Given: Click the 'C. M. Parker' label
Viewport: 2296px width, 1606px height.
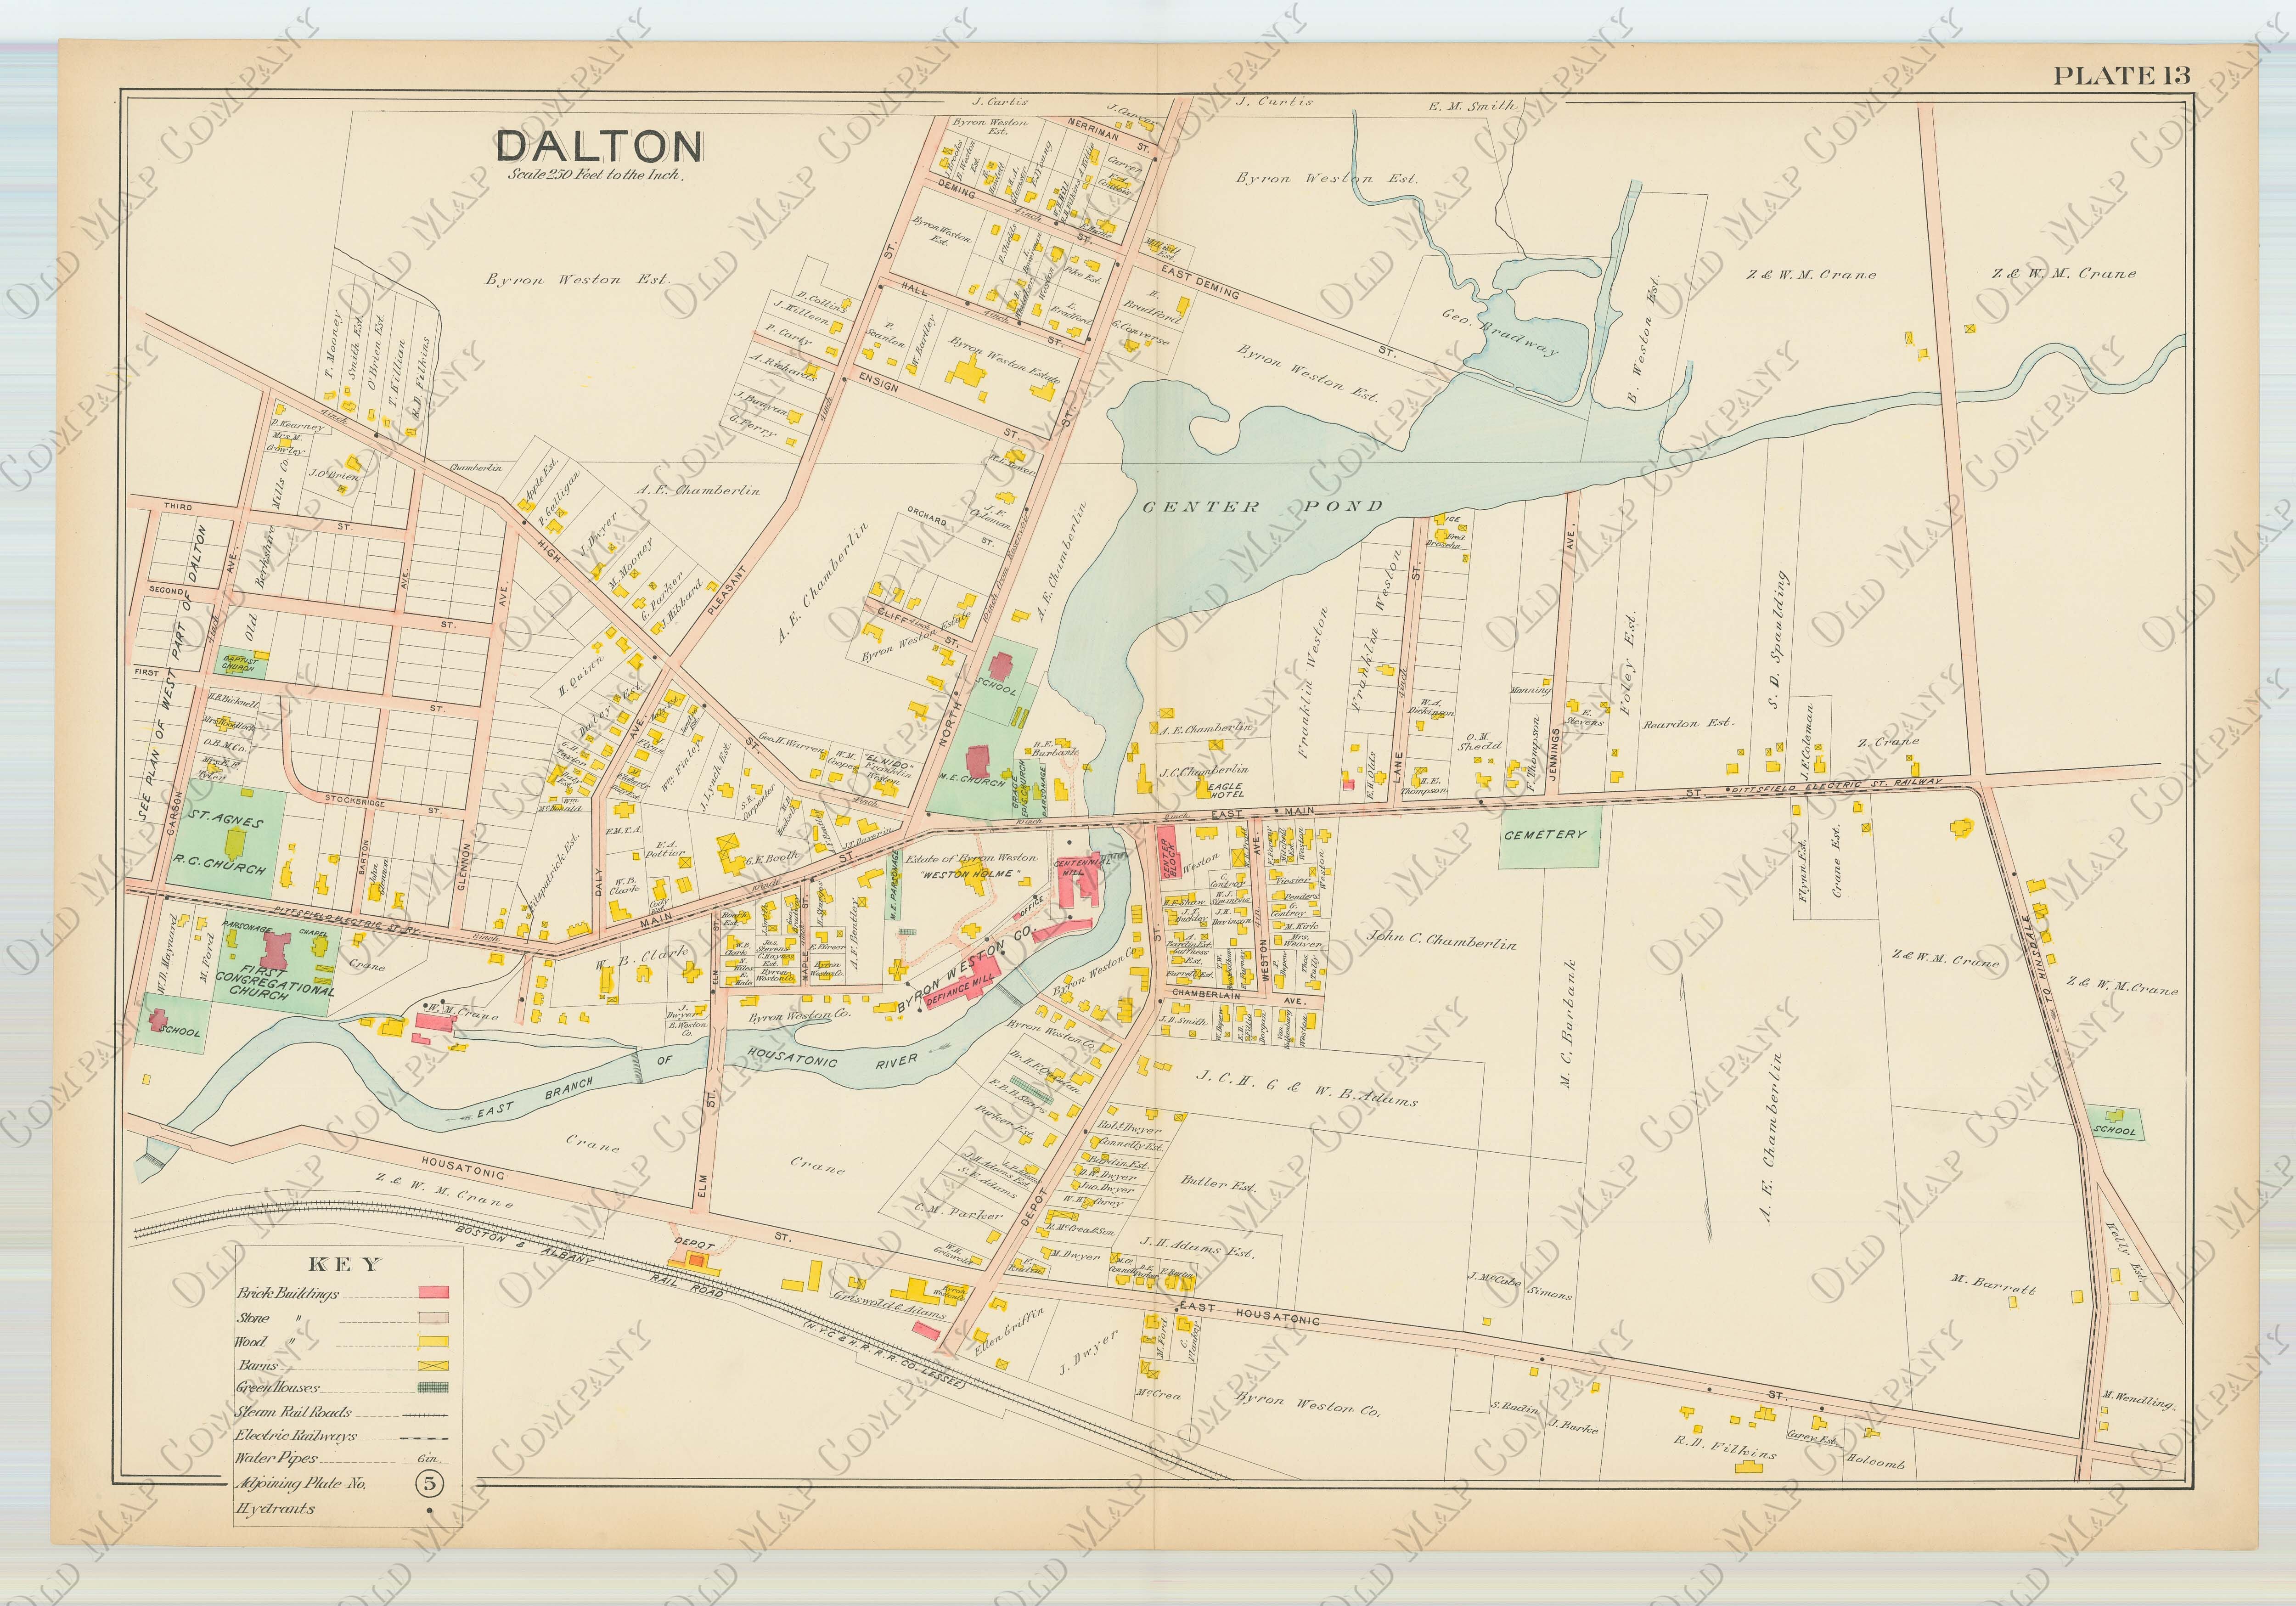Looking at the screenshot, I should (x=958, y=1213).
